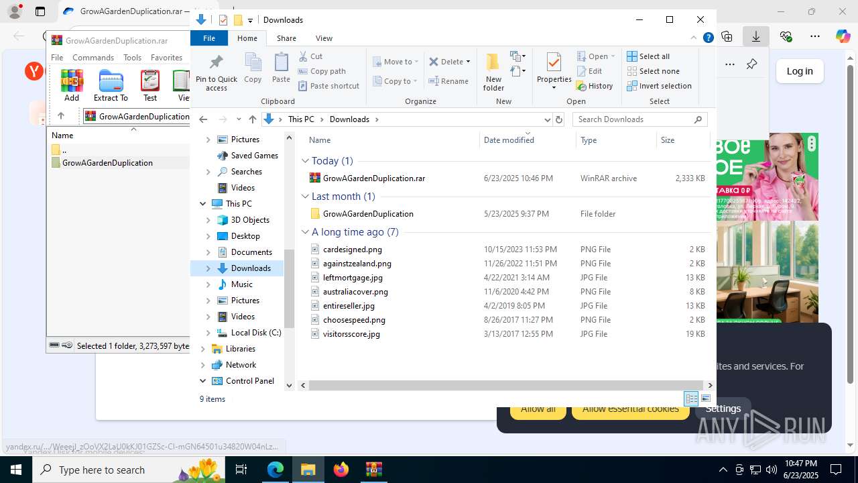Open Microsoft Edge from taskbar
Image resolution: width=858 pixels, height=483 pixels.
pos(275,470)
